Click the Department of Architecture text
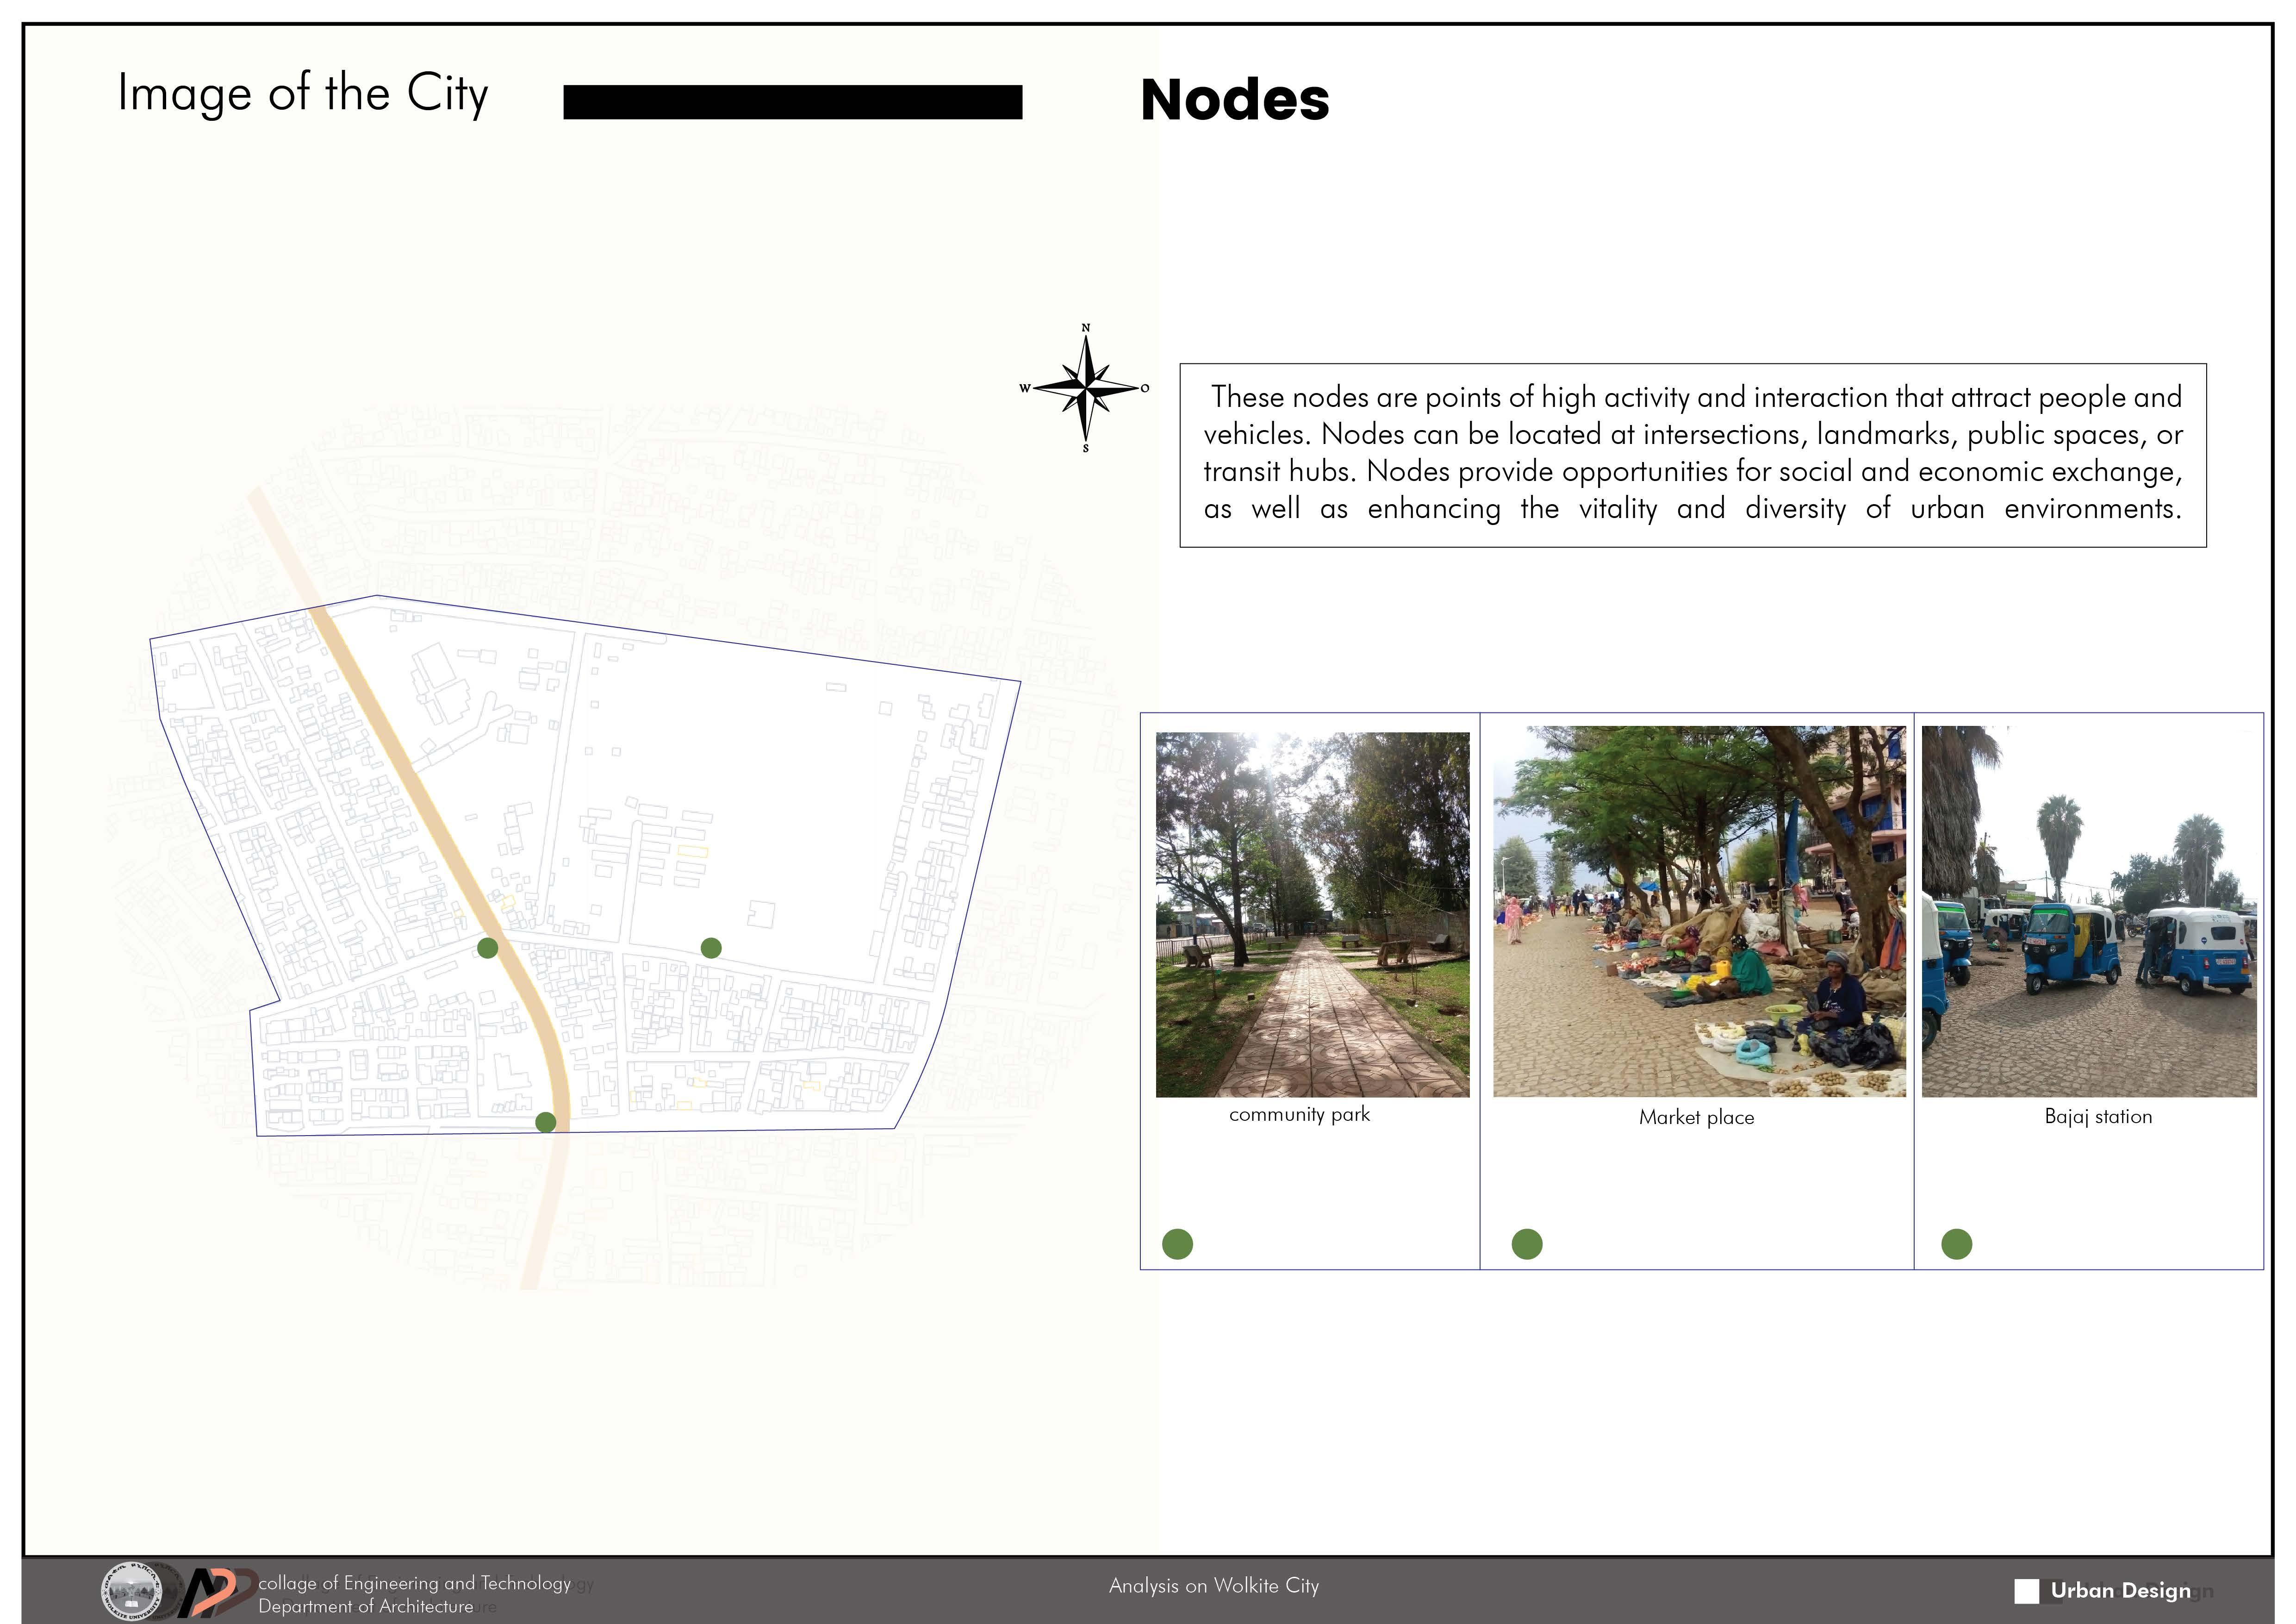Screen dimensions: 2296x1624 click(x=365, y=1606)
